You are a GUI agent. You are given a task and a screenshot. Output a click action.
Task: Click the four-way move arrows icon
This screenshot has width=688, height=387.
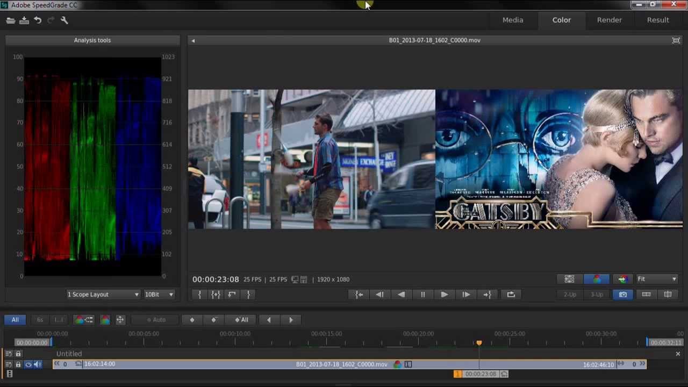tap(120, 320)
